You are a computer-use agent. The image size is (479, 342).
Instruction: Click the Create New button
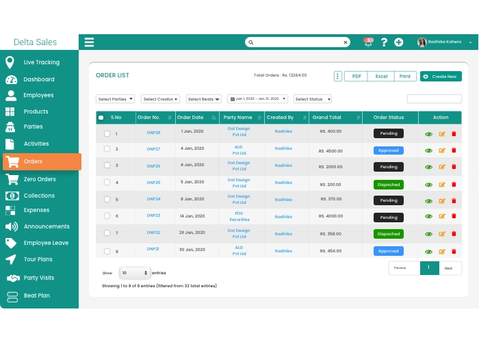click(x=441, y=77)
